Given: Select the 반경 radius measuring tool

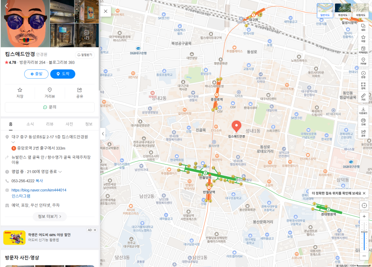Looking at the screenshot, I should point(363,74).
